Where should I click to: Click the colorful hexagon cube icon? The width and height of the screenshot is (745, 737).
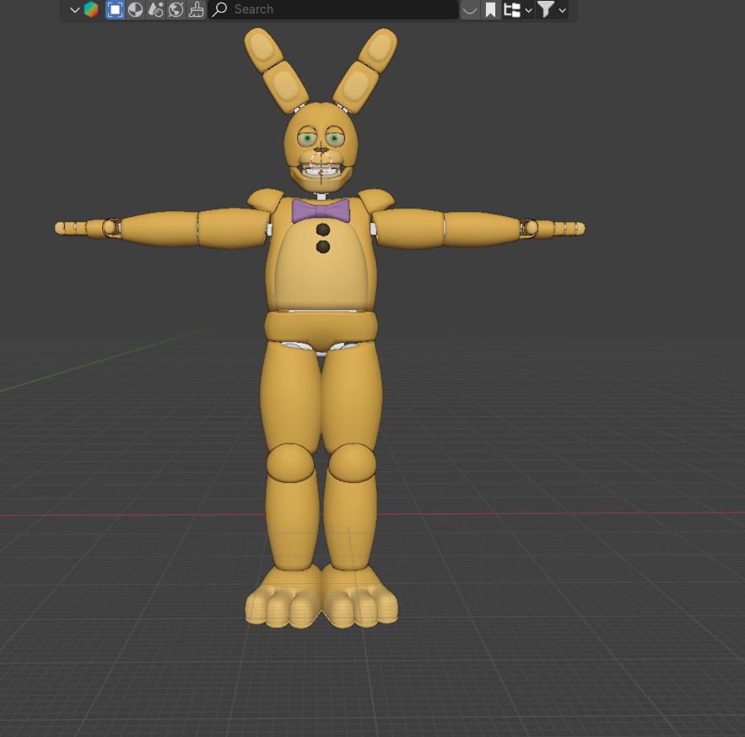tap(91, 9)
